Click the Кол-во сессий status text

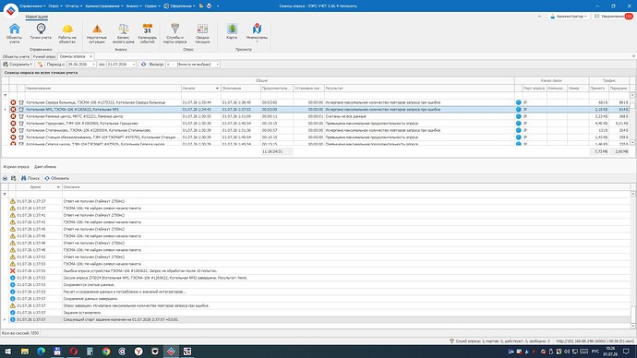20,333
